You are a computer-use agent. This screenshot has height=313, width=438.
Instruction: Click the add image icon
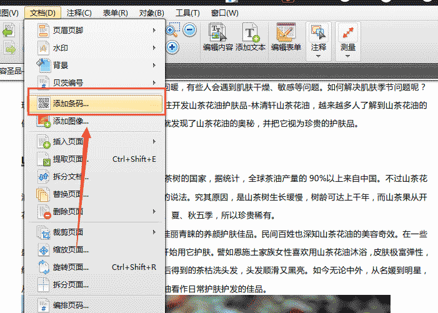pos(44,121)
